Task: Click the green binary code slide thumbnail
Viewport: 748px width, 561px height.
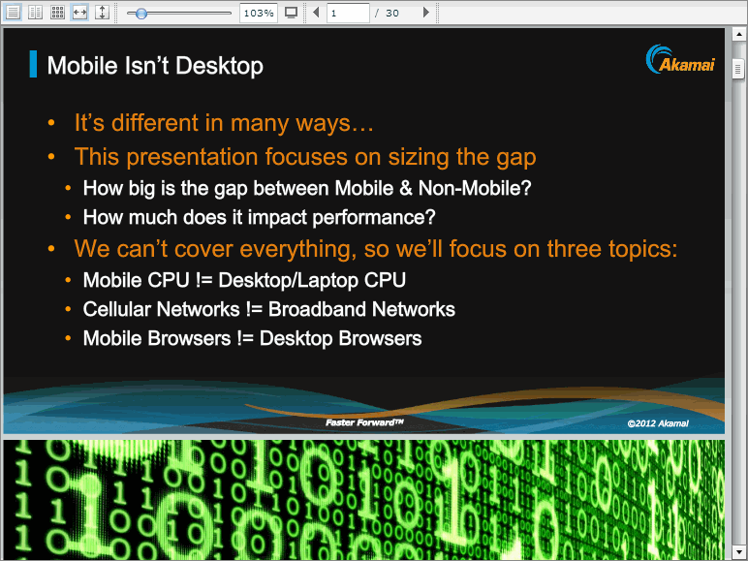Action: pyautogui.click(x=364, y=500)
